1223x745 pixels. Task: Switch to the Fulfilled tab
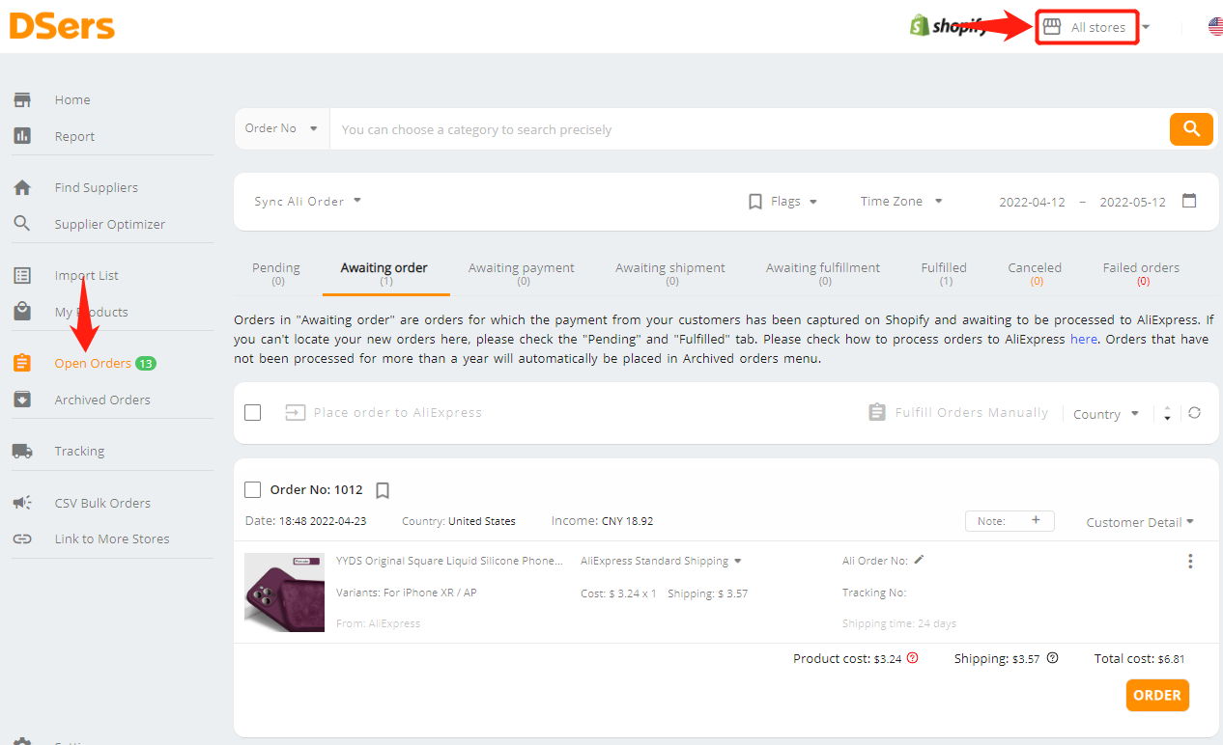pos(944,273)
